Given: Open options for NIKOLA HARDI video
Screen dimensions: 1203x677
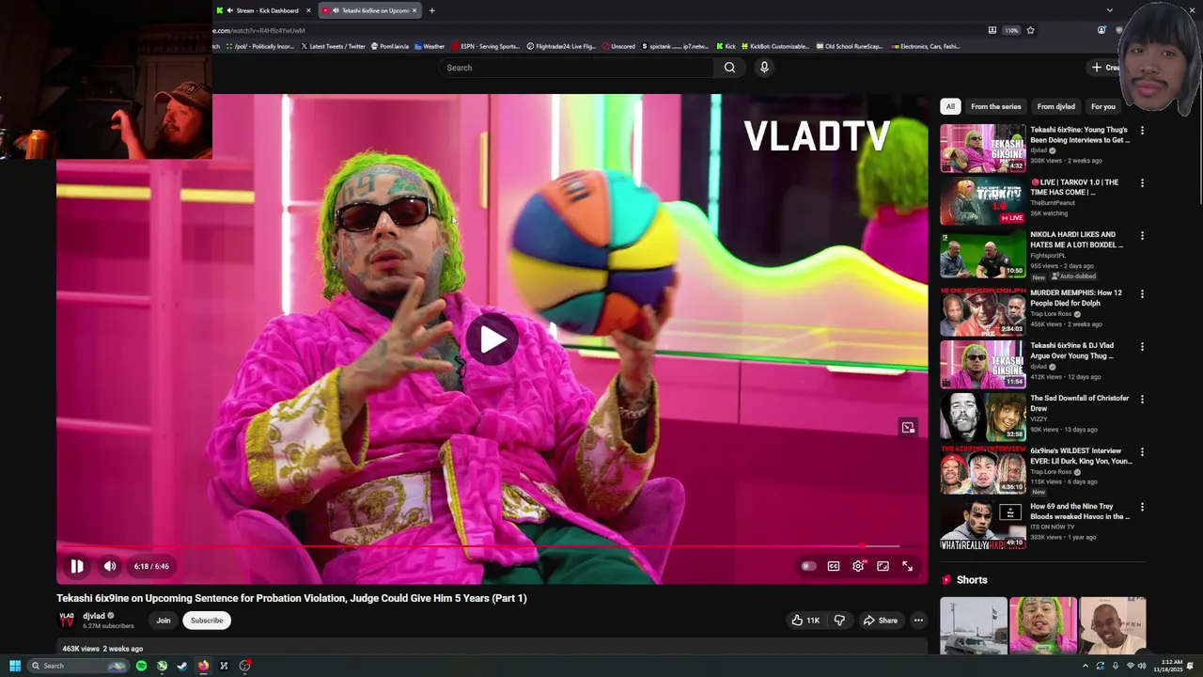Looking at the screenshot, I should [1142, 236].
